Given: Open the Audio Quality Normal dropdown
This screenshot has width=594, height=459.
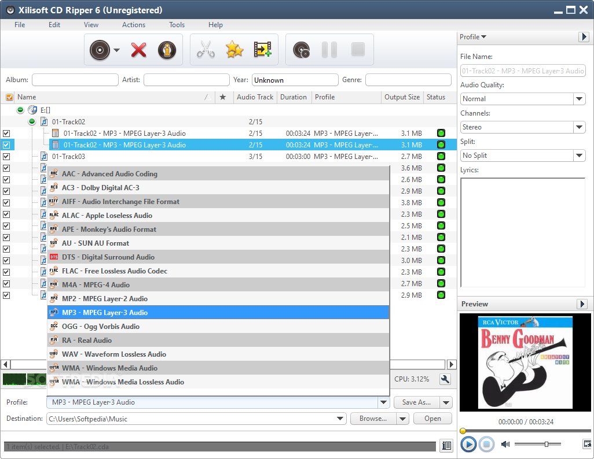Looking at the screenshot, I should coord(579,99).
